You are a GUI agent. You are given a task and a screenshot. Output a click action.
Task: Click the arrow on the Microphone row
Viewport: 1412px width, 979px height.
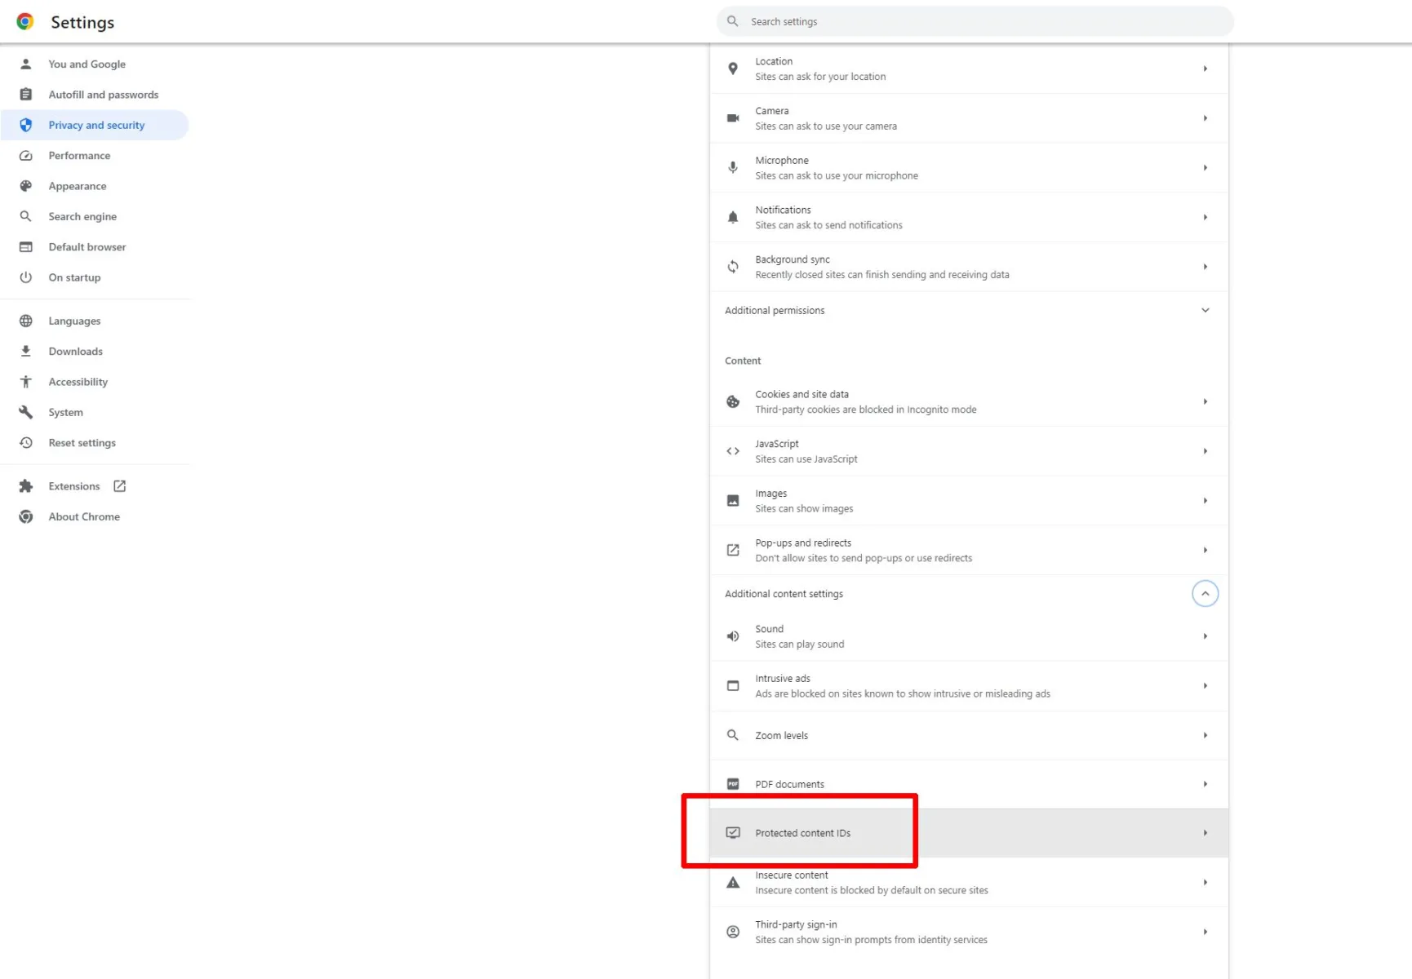coord(1206,168)
